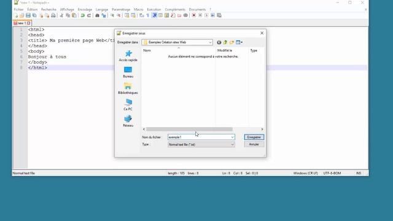Select Bibliothèques in places bar
This screenshot has width=393, height=221.
point(128,88)
